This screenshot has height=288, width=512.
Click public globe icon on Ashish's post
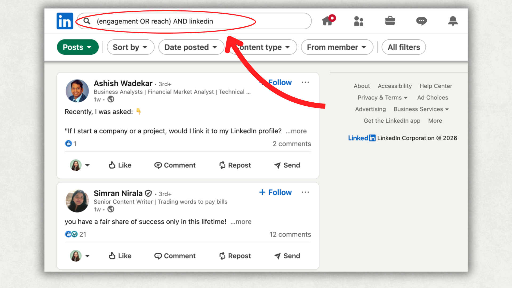point(111,99)
